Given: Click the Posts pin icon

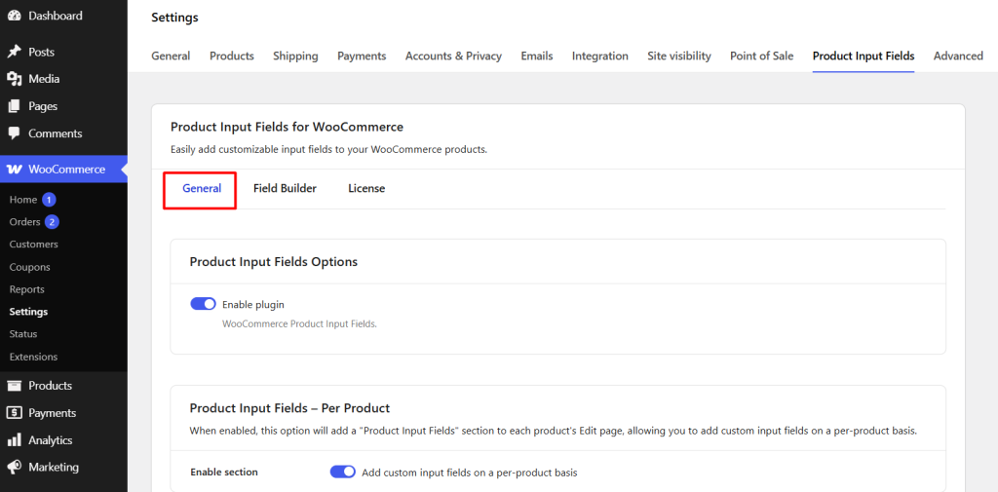Looking at the screenshot, I should click(x=15, y=52).
